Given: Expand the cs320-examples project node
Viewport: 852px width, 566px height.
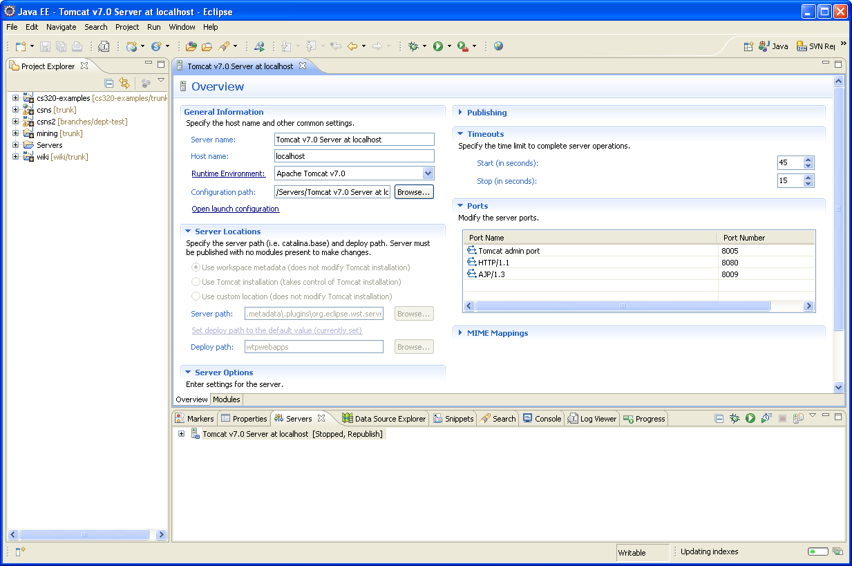Looking at the screenshot, I should (15, 98).
